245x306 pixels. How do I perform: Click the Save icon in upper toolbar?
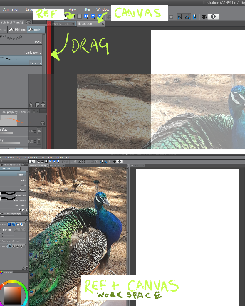tap(79, 16)
